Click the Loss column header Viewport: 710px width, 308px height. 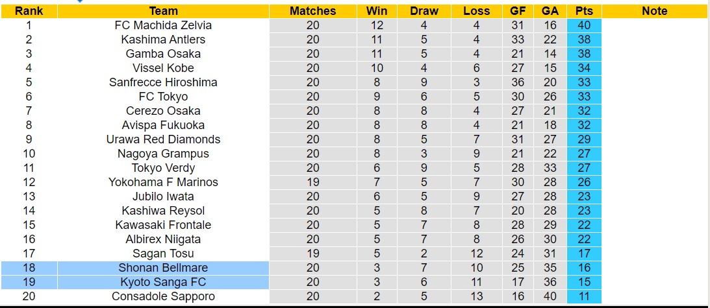pyautogui.click(x=477, y=11)
